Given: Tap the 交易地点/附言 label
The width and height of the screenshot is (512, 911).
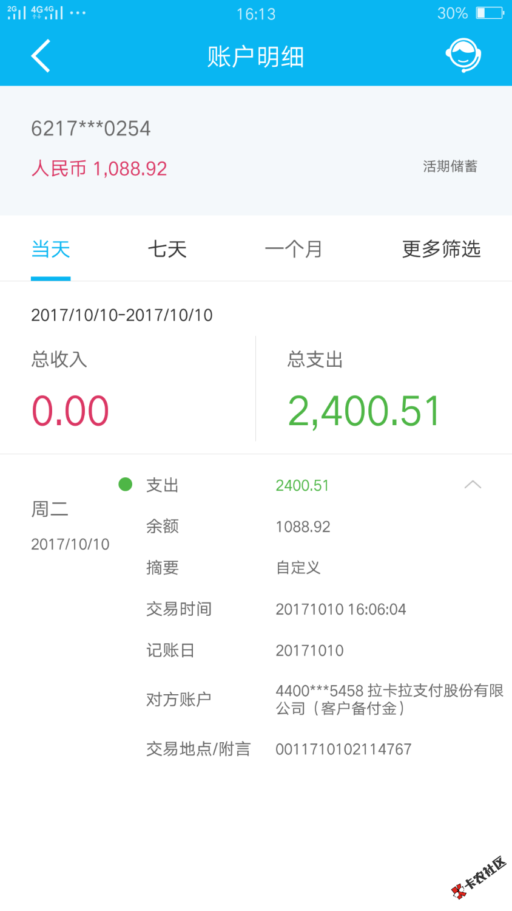Looking at the screenshot, I should 198,749.
